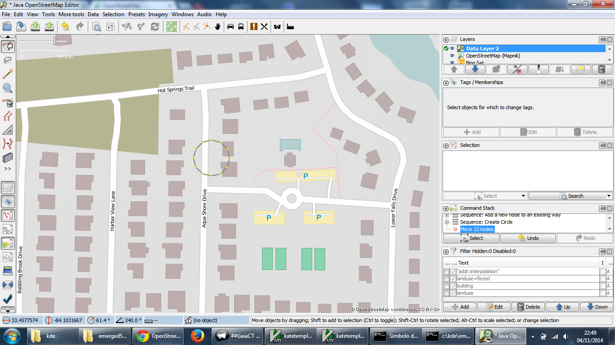Toggle the hide checkbox for the landuse filter
615x345 pixels.
pyautogui.click(x=453, y=293)
